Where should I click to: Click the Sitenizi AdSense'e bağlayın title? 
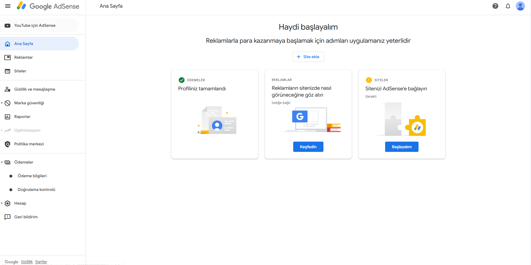[396, 89]
